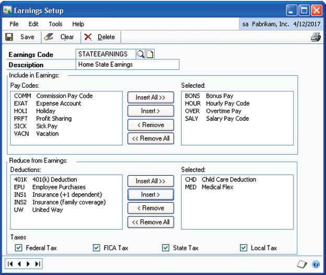Open the Tools menu
Viewport: 326px width, 275px height.
point(55,24)
